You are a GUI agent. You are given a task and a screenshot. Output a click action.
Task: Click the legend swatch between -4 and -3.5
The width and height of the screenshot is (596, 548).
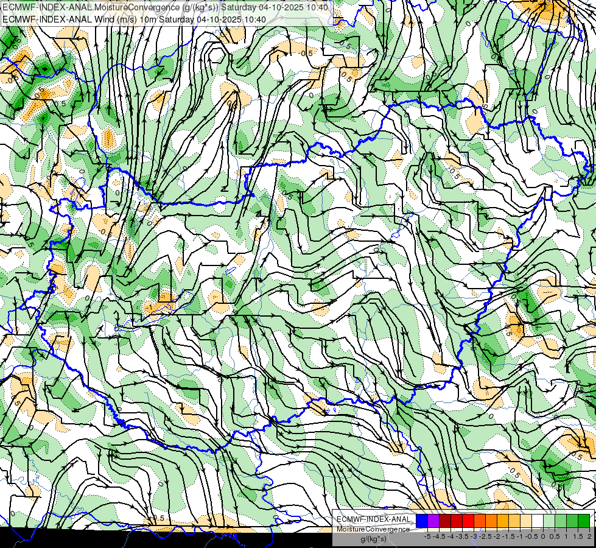click(x=457, y=521)
